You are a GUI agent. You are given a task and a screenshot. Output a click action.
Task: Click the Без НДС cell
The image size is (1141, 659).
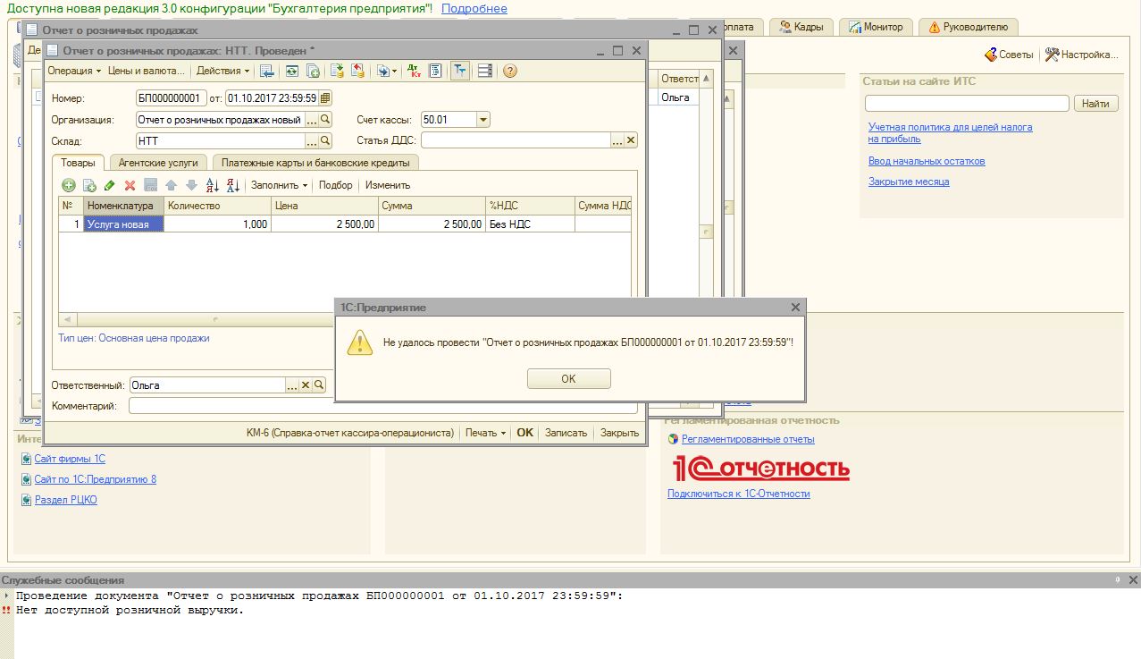(x=530, y=224)
